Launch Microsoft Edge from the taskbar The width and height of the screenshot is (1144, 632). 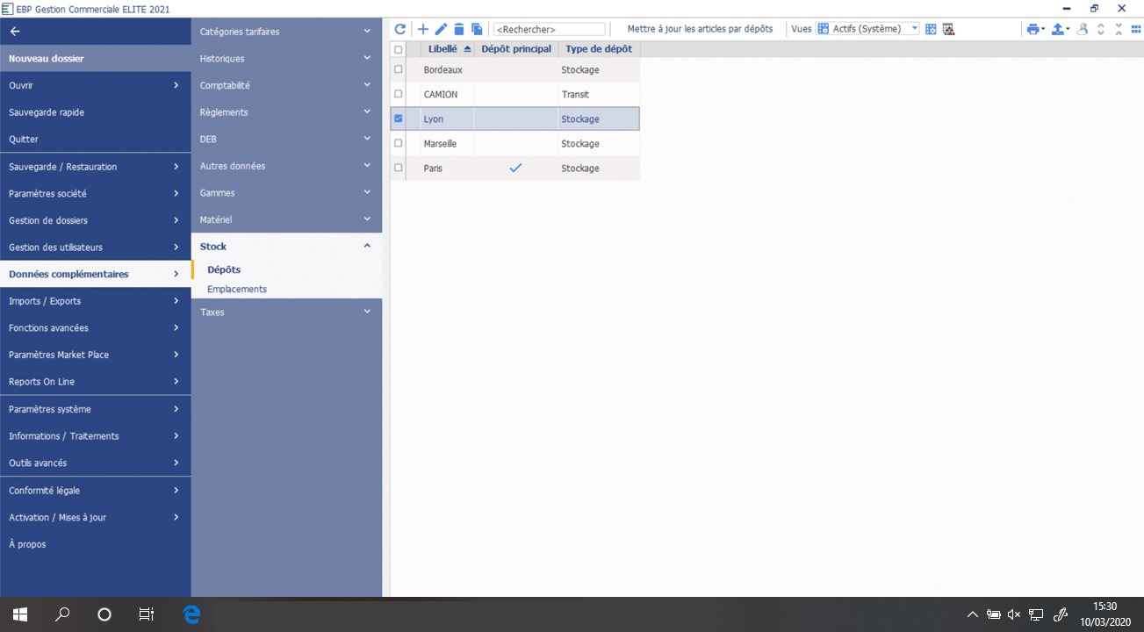(x=191, y=614)
